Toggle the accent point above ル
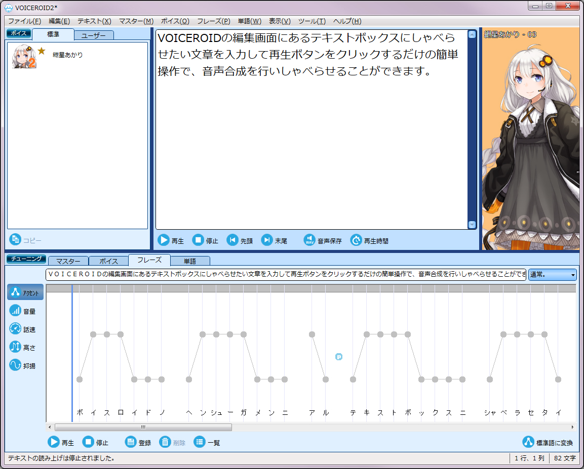 pos(326,379)
